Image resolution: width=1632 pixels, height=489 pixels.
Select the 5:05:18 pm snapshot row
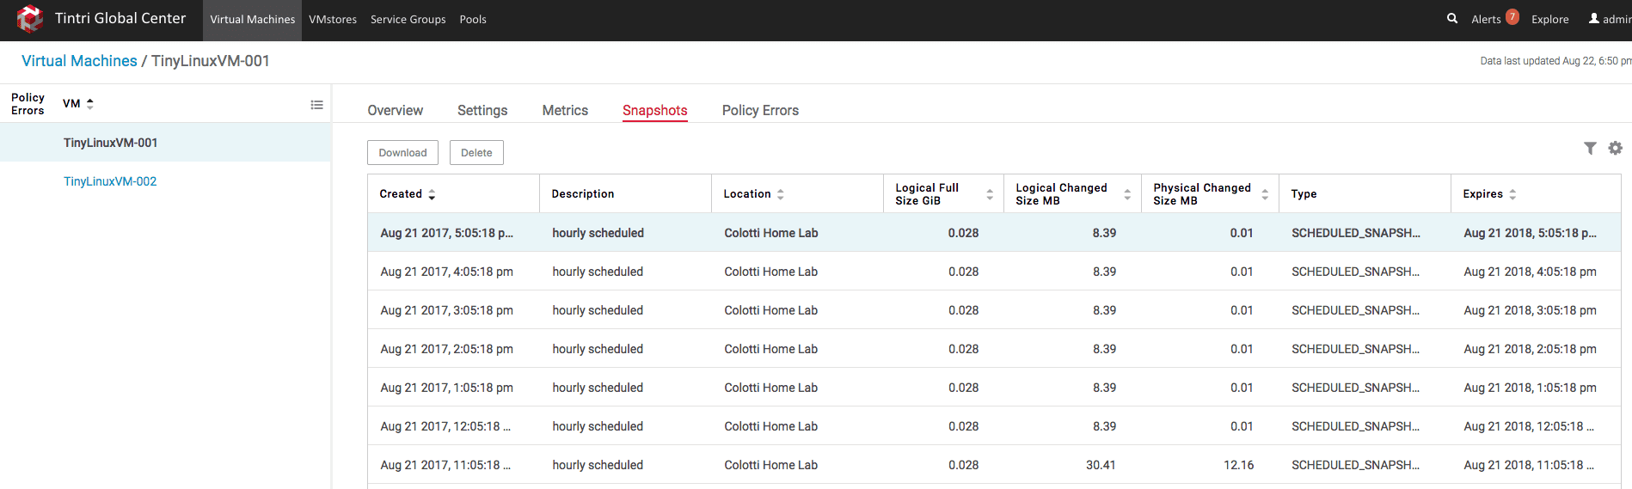coord(994,233)
